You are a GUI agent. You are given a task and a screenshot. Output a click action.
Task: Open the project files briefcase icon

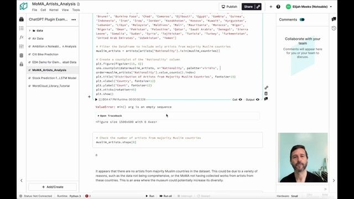22,19
